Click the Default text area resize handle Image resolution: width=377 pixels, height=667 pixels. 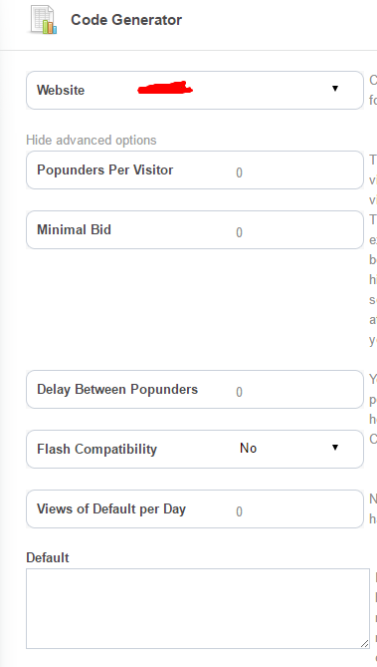pyautogui.click(x=364, y=644)
